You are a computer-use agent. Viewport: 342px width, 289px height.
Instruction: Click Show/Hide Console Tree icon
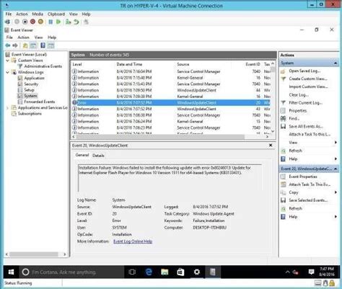(33, 45)
